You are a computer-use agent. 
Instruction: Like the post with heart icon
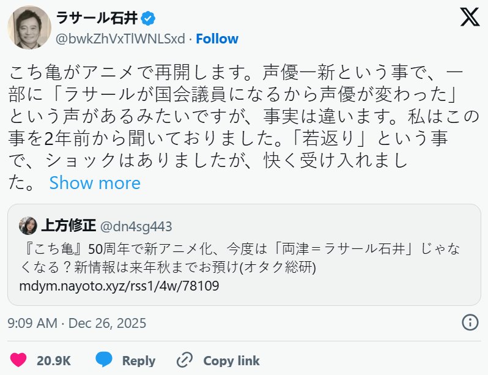(19, 360)
